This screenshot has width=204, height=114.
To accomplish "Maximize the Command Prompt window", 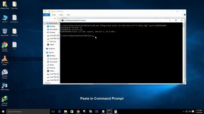I will coord(176,20).
